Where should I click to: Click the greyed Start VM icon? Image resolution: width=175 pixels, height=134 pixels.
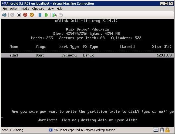[12, 15]
